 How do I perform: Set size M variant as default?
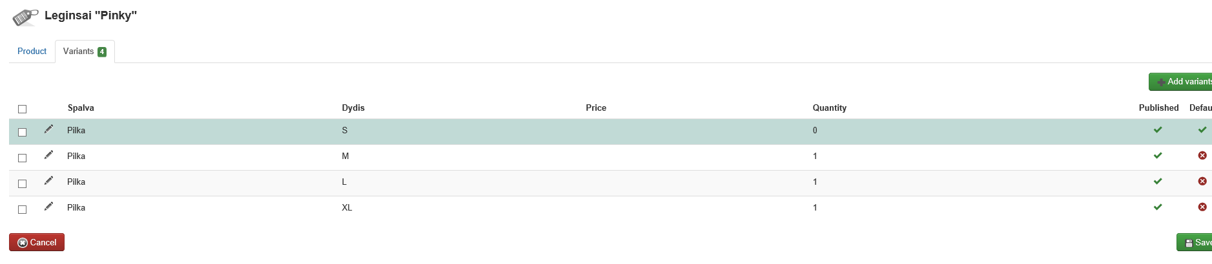point(1202,156)
